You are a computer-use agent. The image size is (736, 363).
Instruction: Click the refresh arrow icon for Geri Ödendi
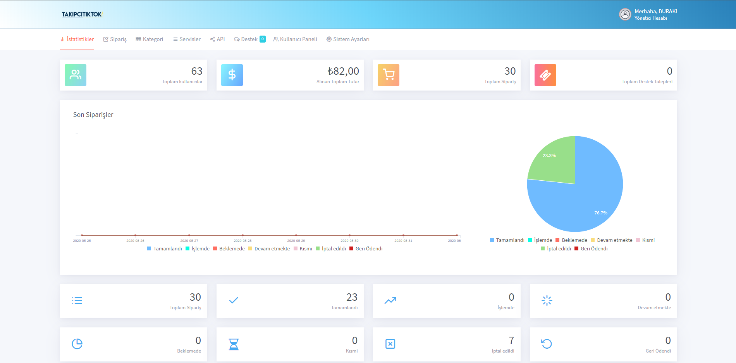tap(547, 344)
